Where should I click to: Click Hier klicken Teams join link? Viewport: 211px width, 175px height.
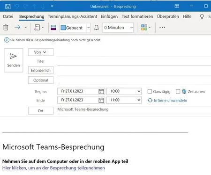(x=53, y=168)
